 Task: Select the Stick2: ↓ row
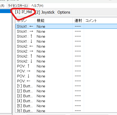click(x=66, y=61)
